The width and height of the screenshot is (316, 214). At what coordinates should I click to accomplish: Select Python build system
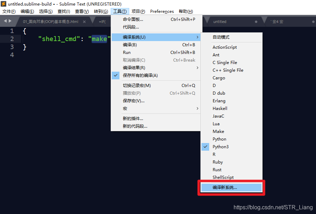pos(232,139)
